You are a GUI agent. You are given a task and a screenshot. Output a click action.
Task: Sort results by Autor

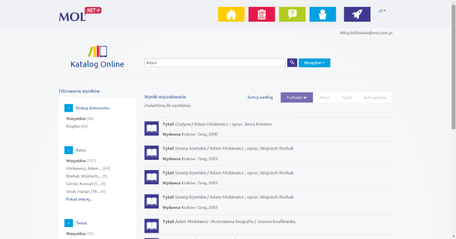coord(324,97)
